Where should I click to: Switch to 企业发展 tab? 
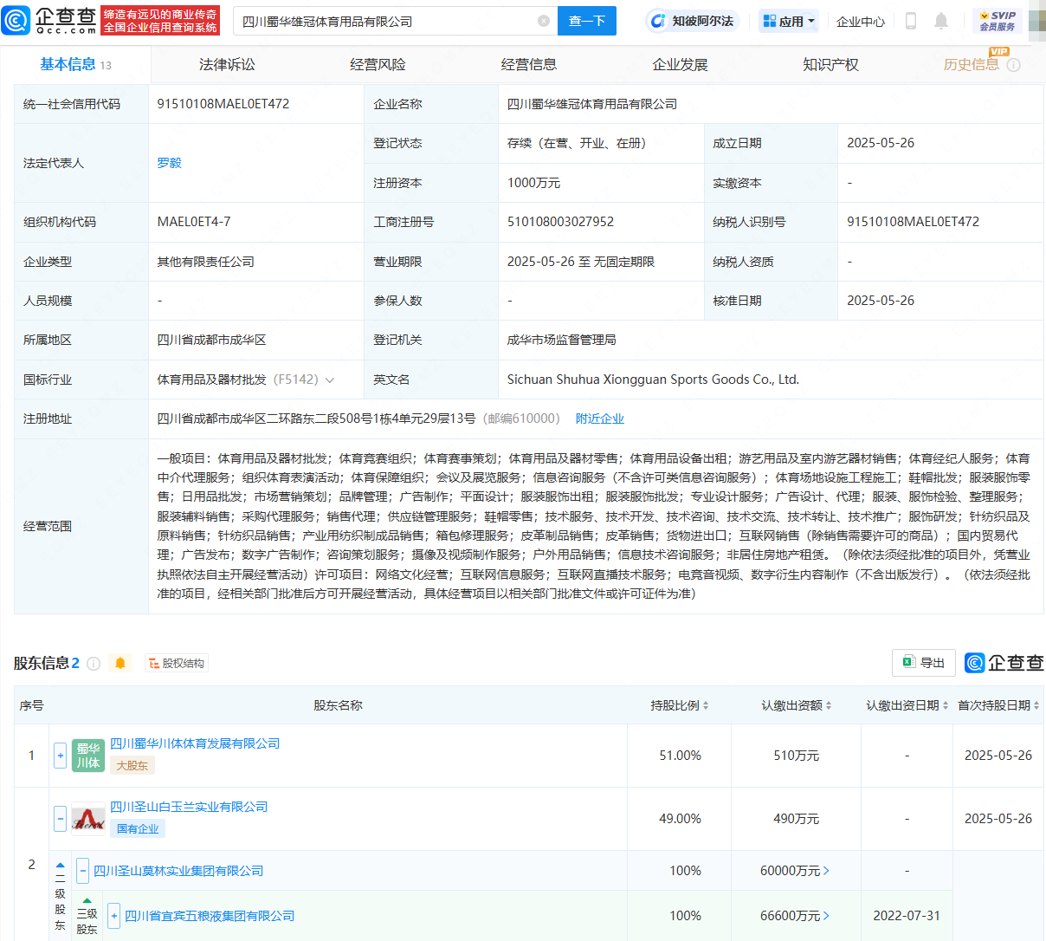(680, 65)
